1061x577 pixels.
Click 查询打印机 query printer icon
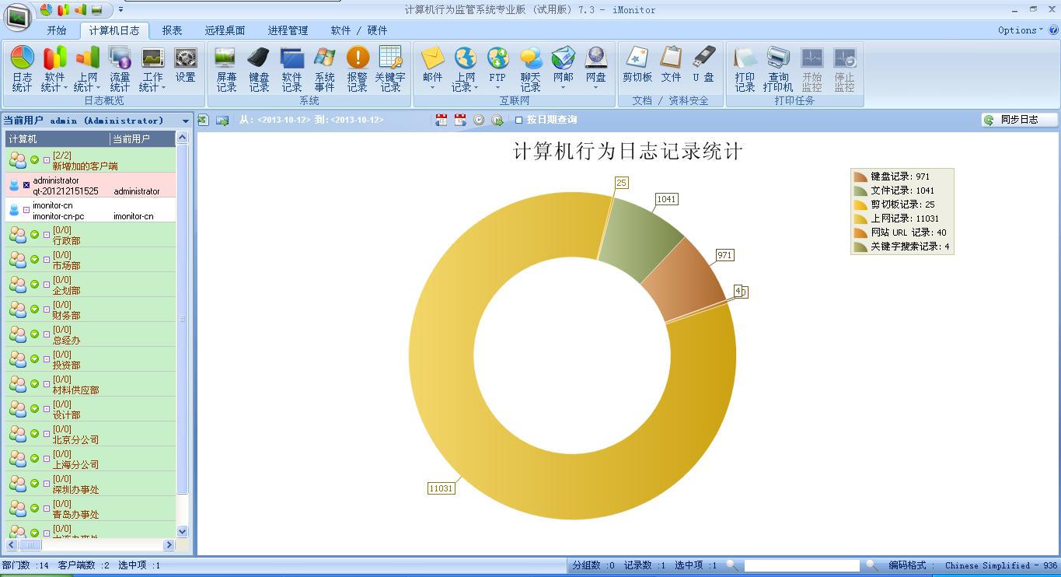778,68
